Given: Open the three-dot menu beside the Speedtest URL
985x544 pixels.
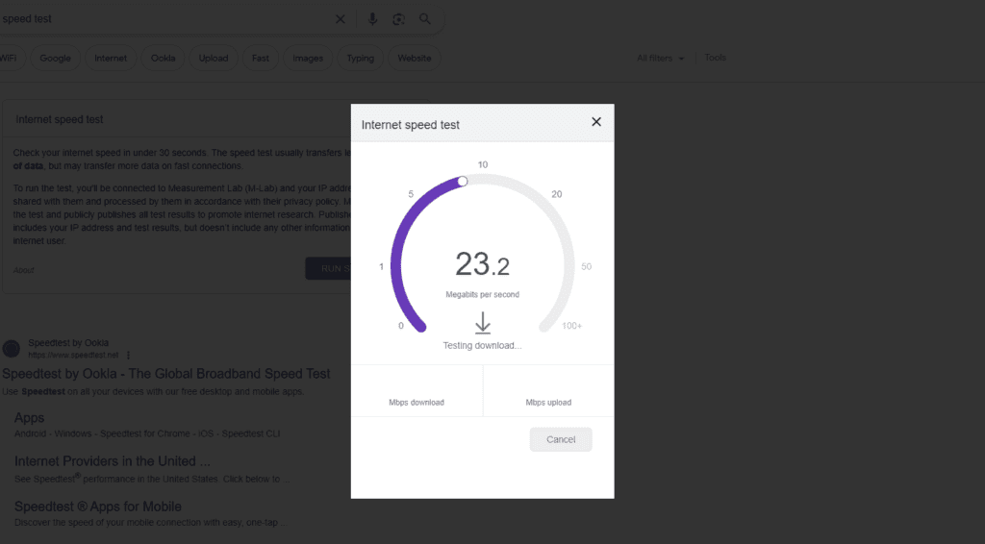Looking at the screenshot, I should pyautogui.click(x=128, y=355).
